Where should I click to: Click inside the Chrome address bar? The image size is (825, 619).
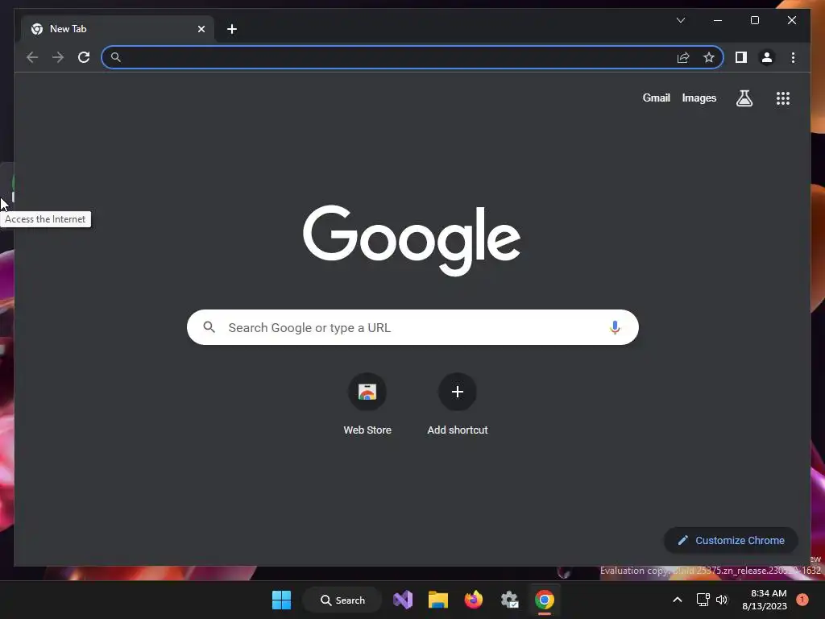412,57
